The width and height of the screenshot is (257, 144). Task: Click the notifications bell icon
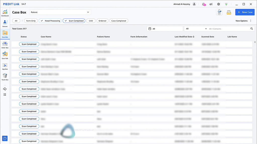coord(204,4)
